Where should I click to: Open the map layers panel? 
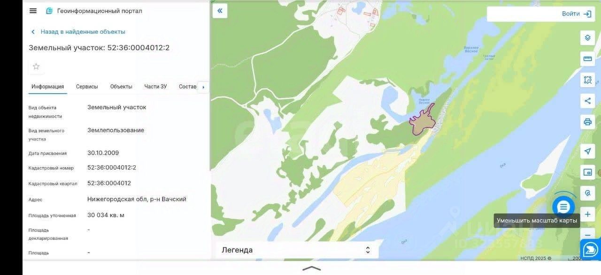[x=587, y=38]
